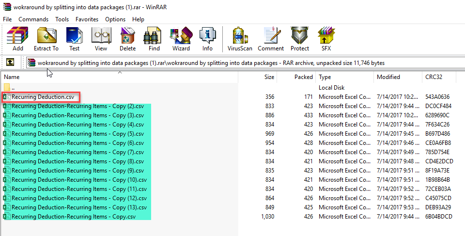Select Recurring Items - Copy (5).csv
The width and height of the screenshot is (465, 236).
click(x=77, y=134)
